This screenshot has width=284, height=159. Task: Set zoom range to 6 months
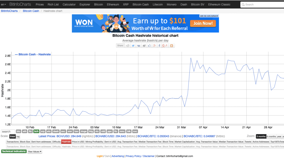pos(271,136)
